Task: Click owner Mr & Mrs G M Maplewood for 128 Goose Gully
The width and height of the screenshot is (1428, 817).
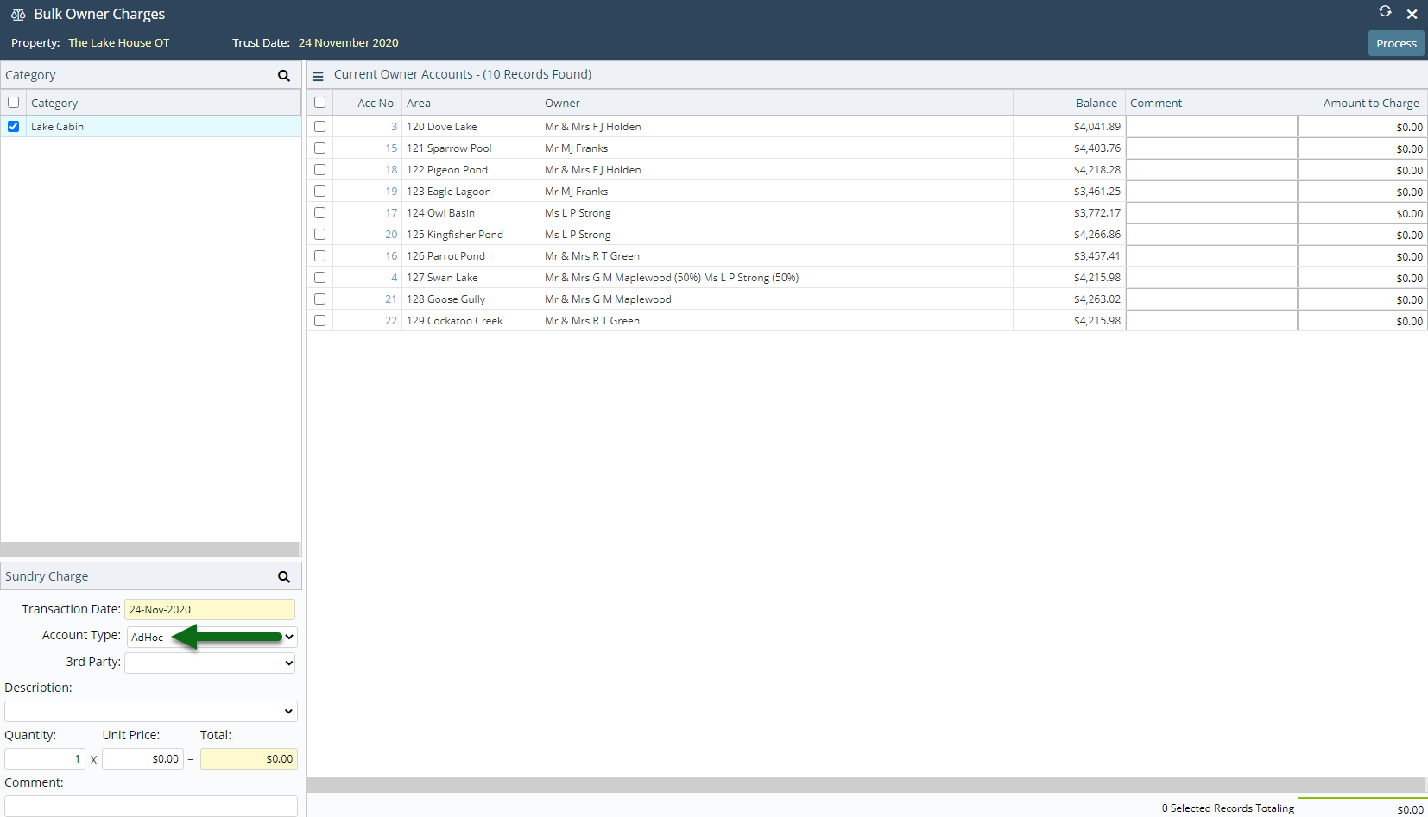Action: [608, 299]
